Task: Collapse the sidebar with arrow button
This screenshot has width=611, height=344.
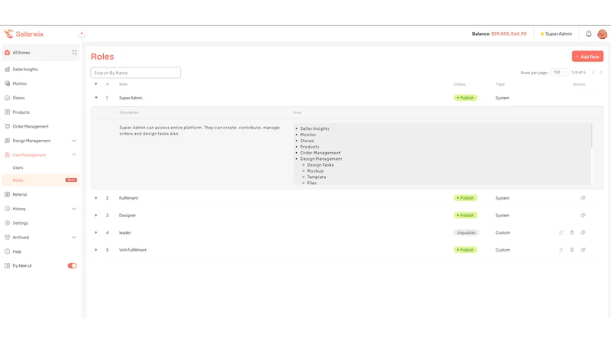Action: click(82, 33)
